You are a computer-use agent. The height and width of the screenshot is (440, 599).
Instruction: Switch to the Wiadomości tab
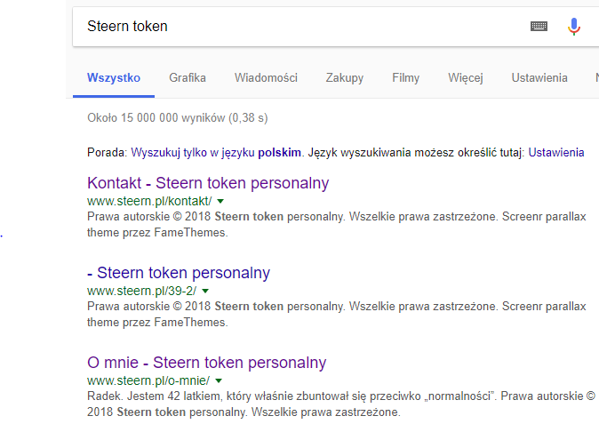[x=266, y=78]
